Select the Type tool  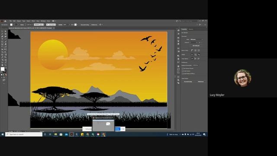point(2,39)
